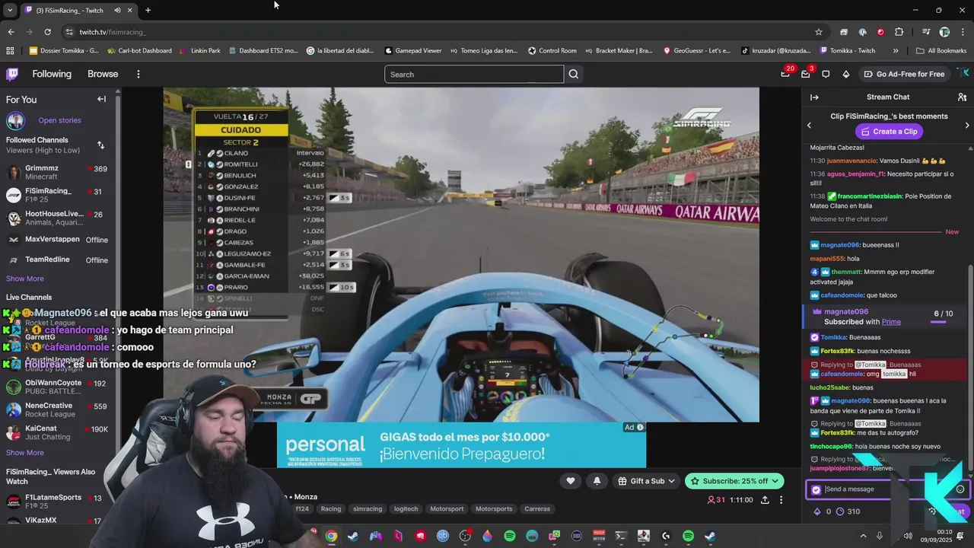Open the Gamepad Viewer bookmark
Viewport: 974px width, 548px height.
(413, 51)
